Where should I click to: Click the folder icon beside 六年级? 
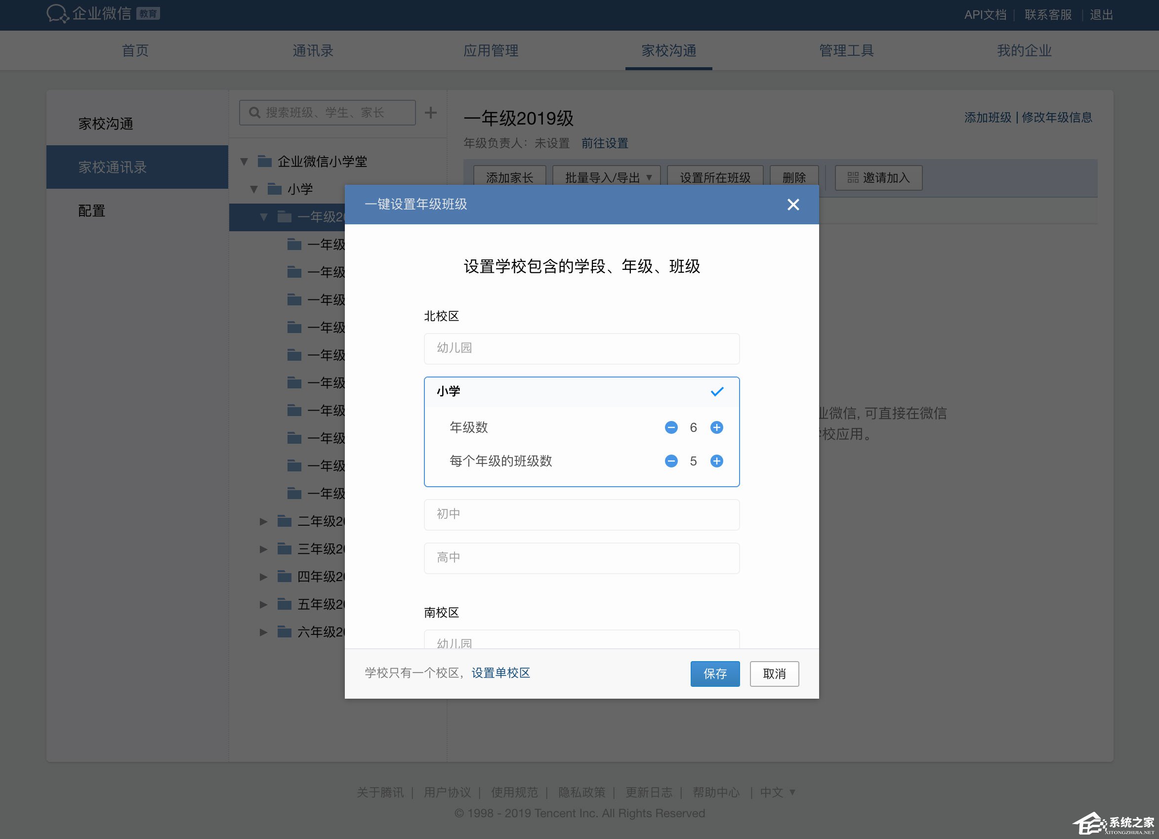tap(284, 631)
